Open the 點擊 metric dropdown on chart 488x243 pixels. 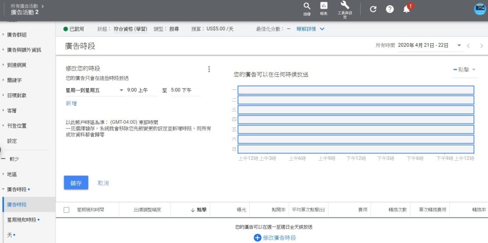[x=465, y=70]
